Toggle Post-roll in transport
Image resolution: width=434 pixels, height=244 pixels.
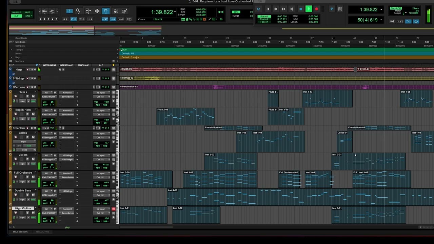[x=264, y=19]
